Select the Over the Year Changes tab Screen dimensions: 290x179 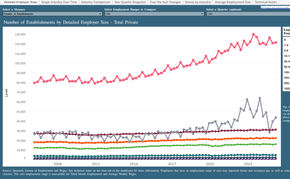165,2
